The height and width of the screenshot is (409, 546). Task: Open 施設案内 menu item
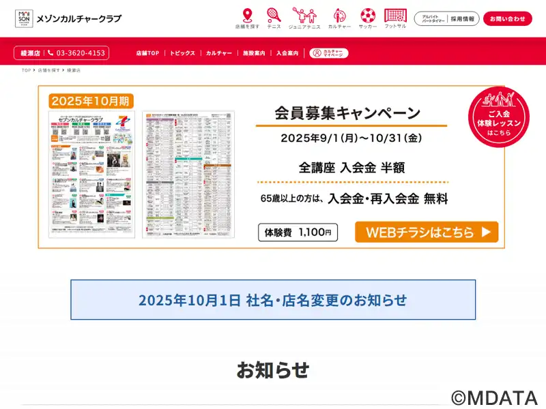point(254,53)
